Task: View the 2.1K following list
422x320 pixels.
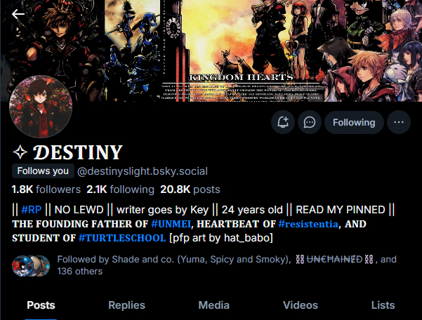Action: [120, 189]
